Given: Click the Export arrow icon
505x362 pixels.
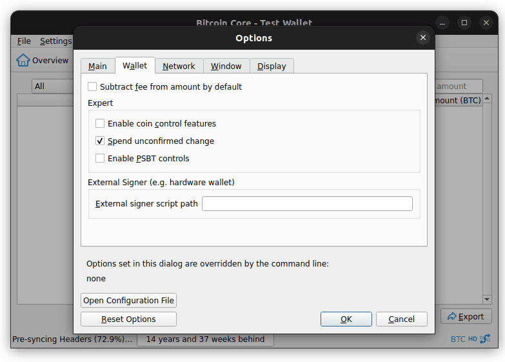Looking at the screenshot, I should click(x=452, y=317).
